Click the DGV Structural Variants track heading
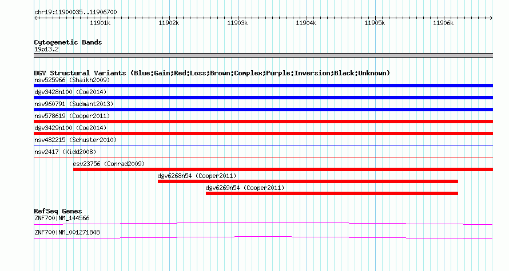509x271 pixels. pyautogui.click(x=212, y=73)
